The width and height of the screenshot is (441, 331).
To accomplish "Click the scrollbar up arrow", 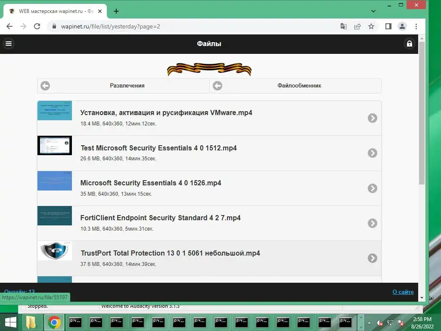I will [x=422, y=38].
